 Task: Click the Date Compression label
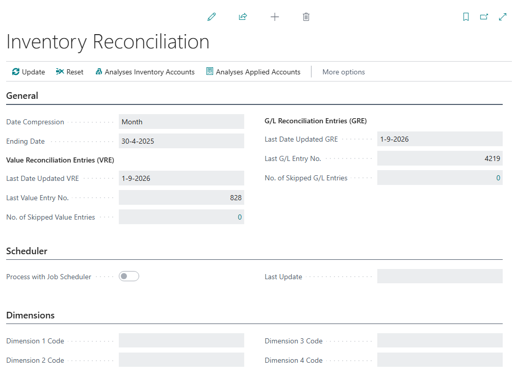[35, 122]
